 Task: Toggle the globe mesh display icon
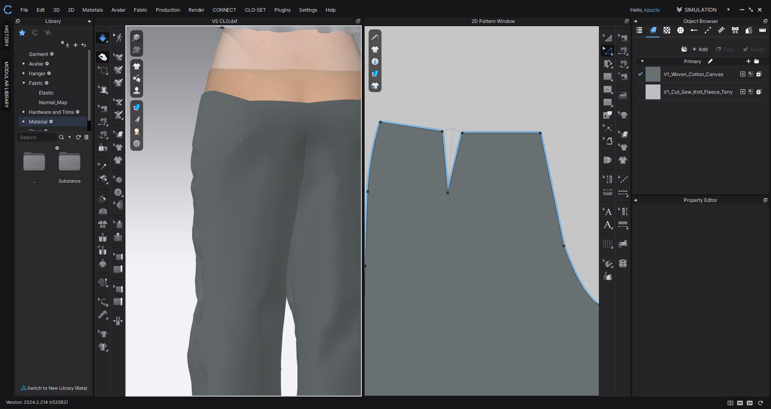pos(137,144)
